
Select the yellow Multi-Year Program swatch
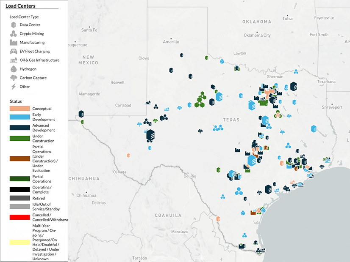tap(20, 243)
